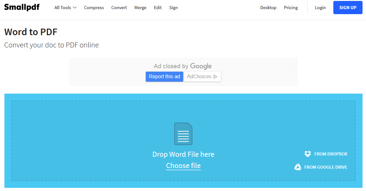Viewport: 366px width, 191px height.
Task: Click the SIGN UP button
Action: point(348,8)
